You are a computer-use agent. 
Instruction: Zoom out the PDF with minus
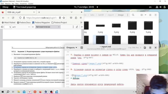point(29,27)
